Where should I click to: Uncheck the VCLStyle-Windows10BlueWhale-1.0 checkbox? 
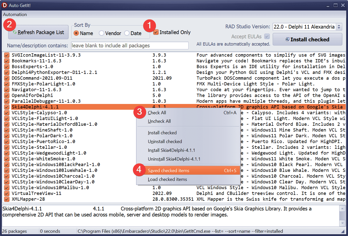[x=7, y=170]
